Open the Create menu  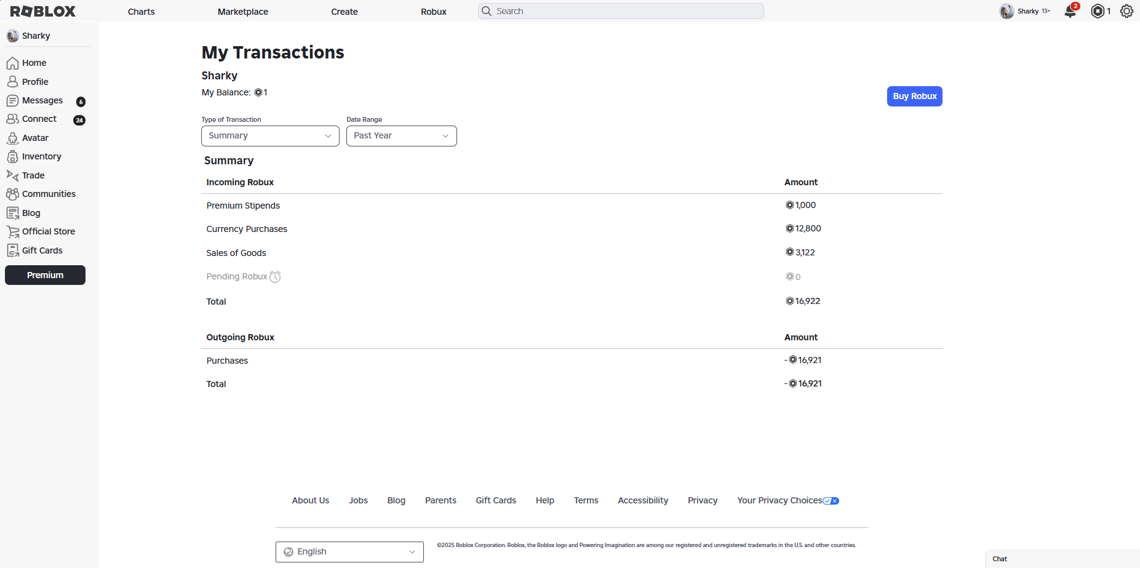click(345, 12)
